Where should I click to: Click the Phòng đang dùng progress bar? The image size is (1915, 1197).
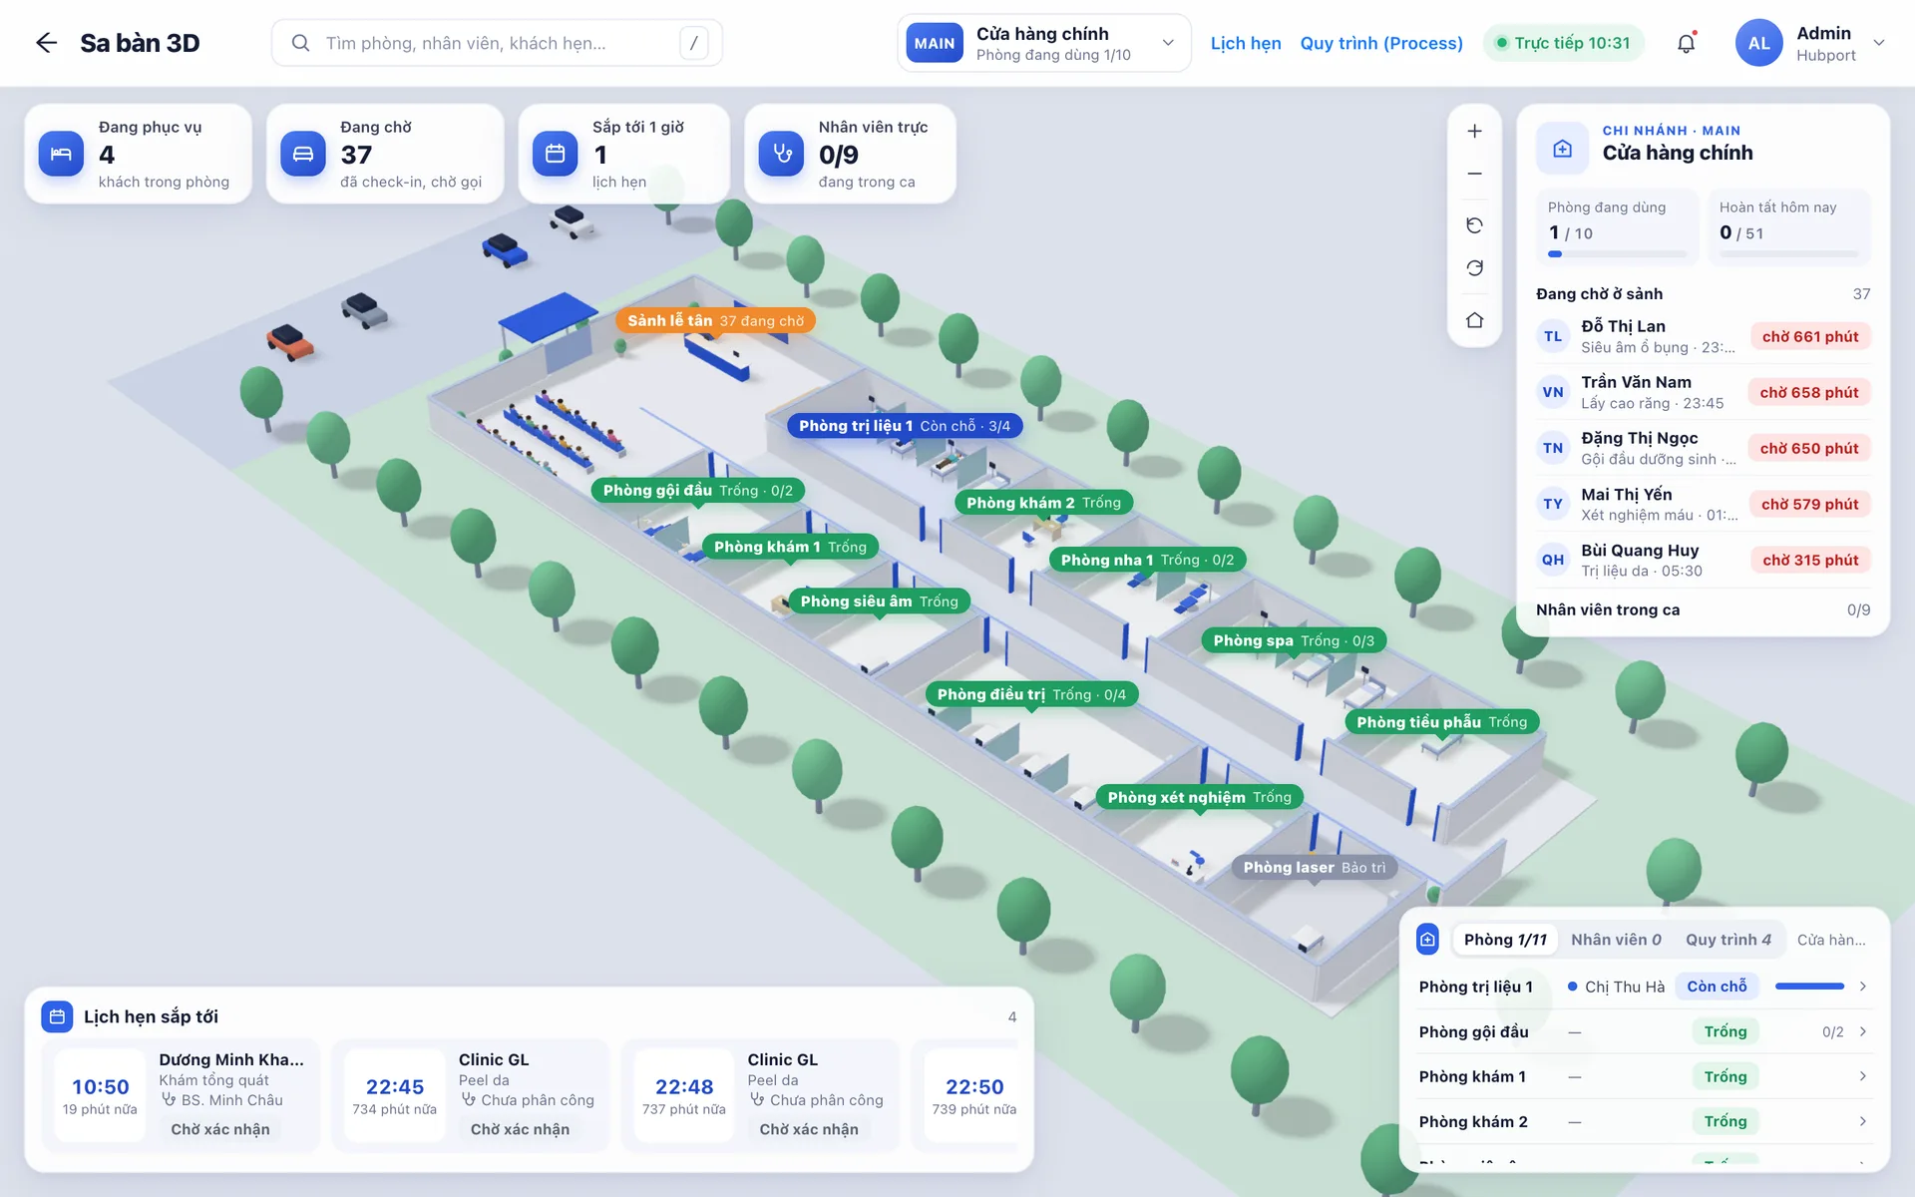click(1617, 254)
